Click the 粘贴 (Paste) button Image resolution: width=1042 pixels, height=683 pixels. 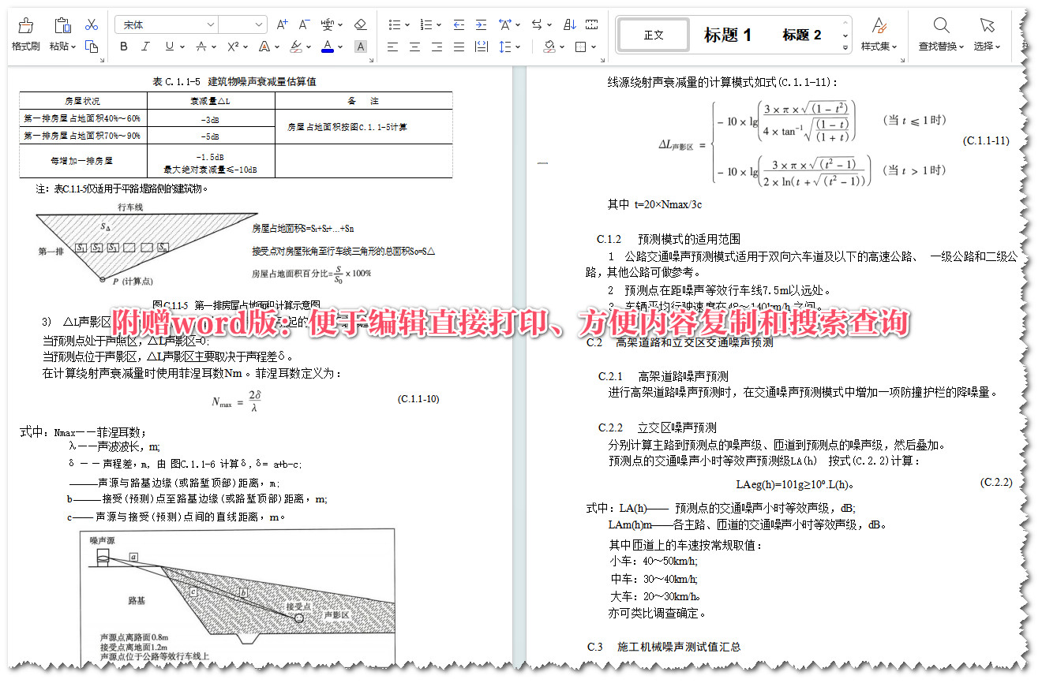[x=62, y=30]
